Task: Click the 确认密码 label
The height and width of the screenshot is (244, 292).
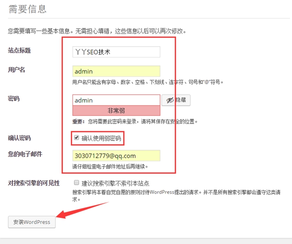Action: click(19, 138)
